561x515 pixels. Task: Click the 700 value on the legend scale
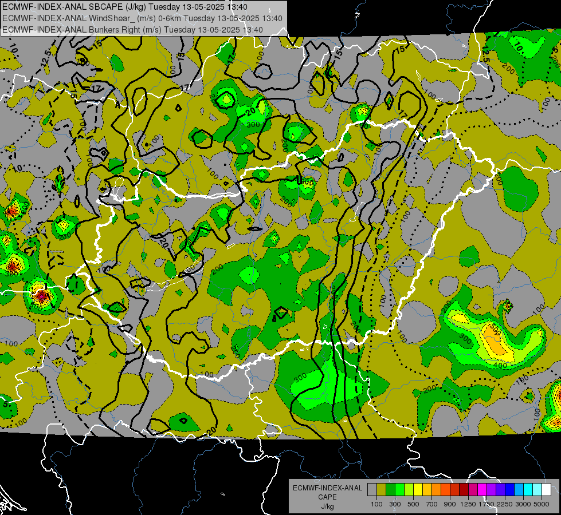tap(431, 504)
